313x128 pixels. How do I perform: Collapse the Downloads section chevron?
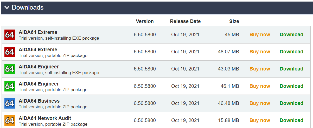7,8
